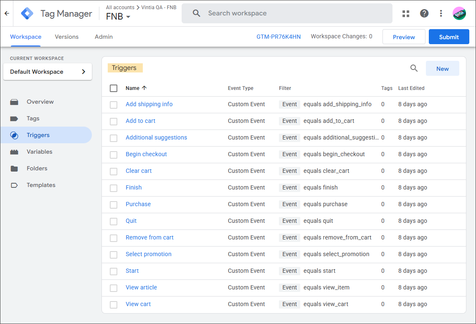Check the select-all triggers checkbox

tap(113, 88)
